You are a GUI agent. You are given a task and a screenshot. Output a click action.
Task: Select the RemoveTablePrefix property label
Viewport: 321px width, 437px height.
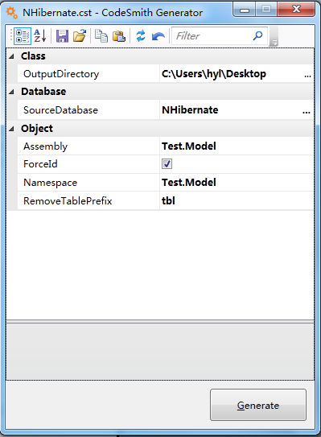[x=68, y=201]
